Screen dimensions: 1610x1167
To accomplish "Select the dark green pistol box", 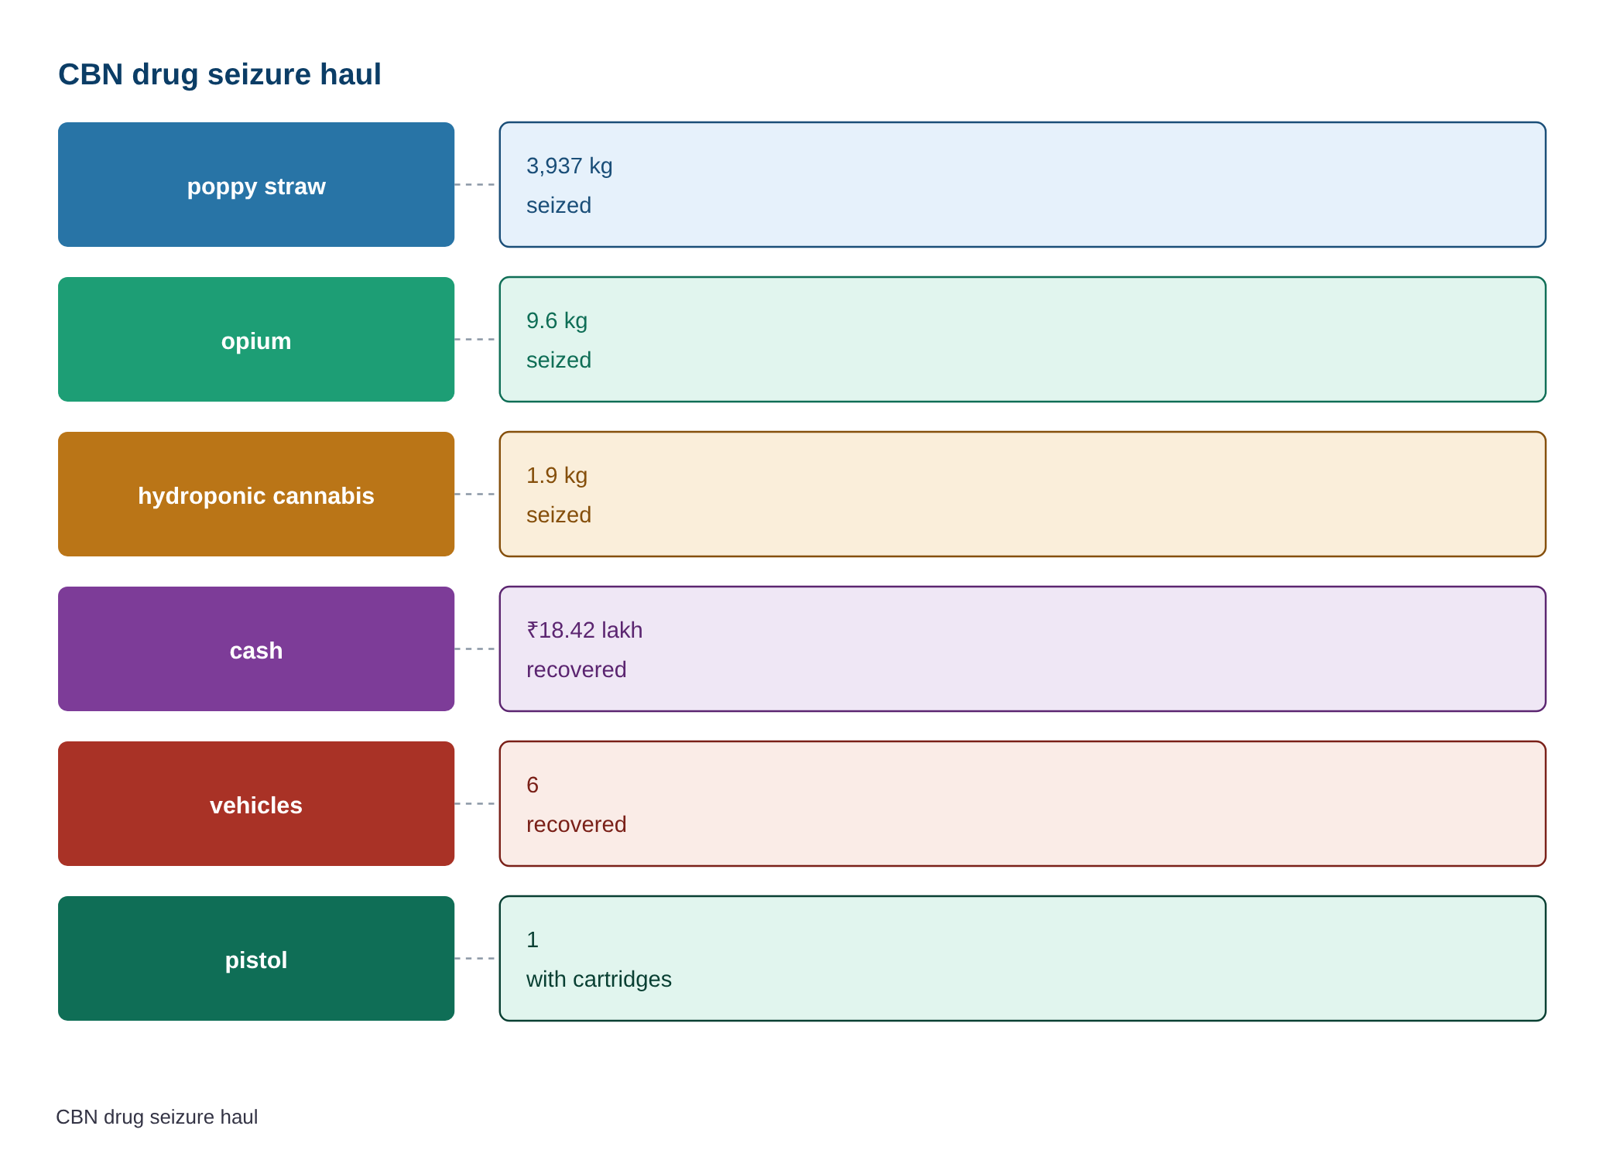I will 256,958.
